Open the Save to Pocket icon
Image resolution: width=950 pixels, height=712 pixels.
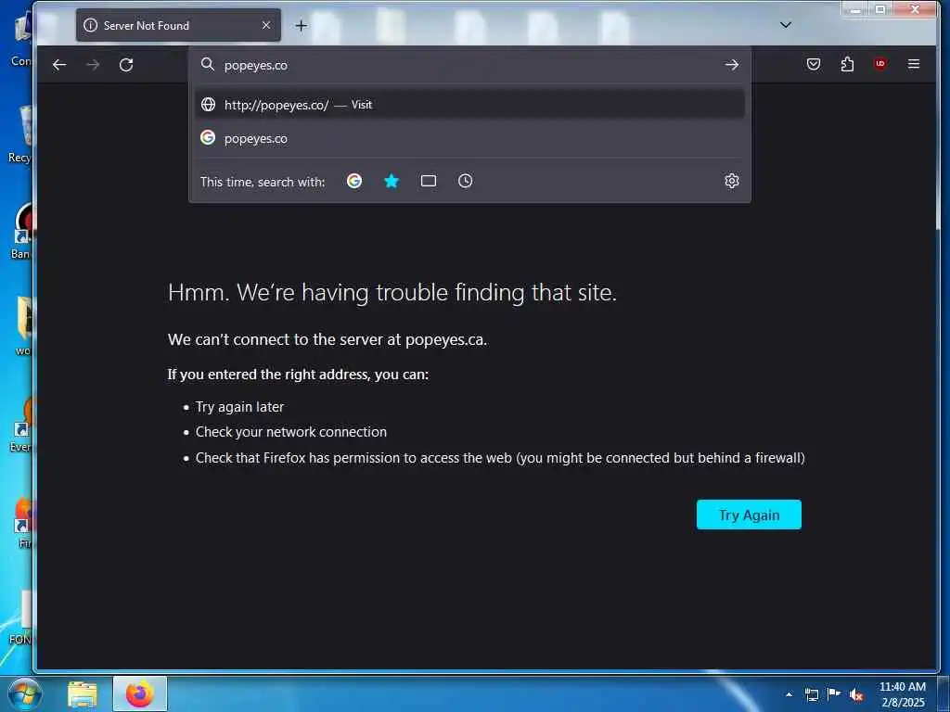point(814,64)
